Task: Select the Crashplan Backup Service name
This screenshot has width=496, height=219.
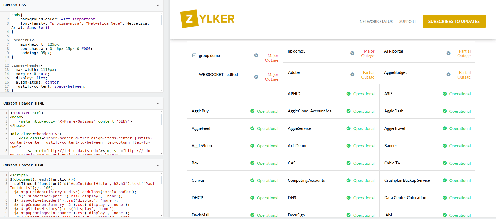Action: (407, 180)
